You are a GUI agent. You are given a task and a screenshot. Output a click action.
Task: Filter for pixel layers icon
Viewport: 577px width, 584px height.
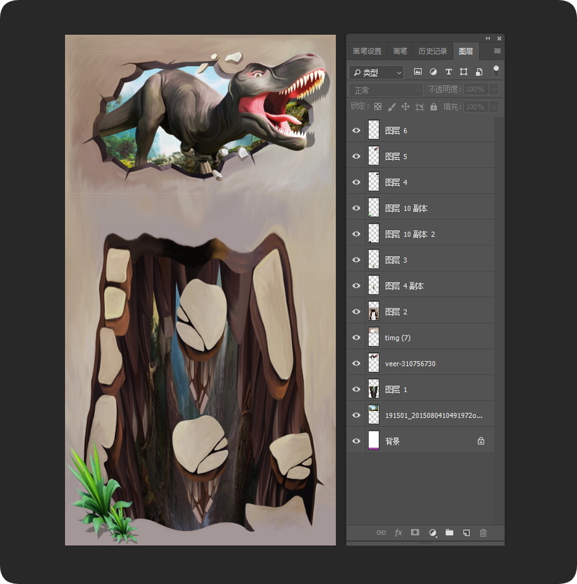[417, 71]
